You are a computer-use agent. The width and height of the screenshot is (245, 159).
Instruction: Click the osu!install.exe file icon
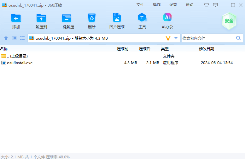(x=3, y=63)
